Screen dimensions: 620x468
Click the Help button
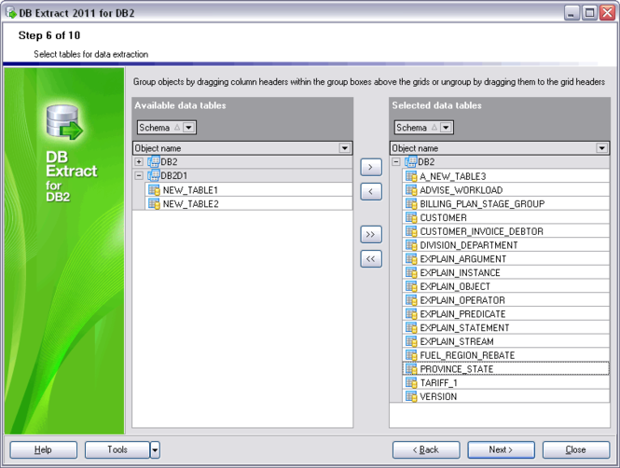(x=44, y=449)
